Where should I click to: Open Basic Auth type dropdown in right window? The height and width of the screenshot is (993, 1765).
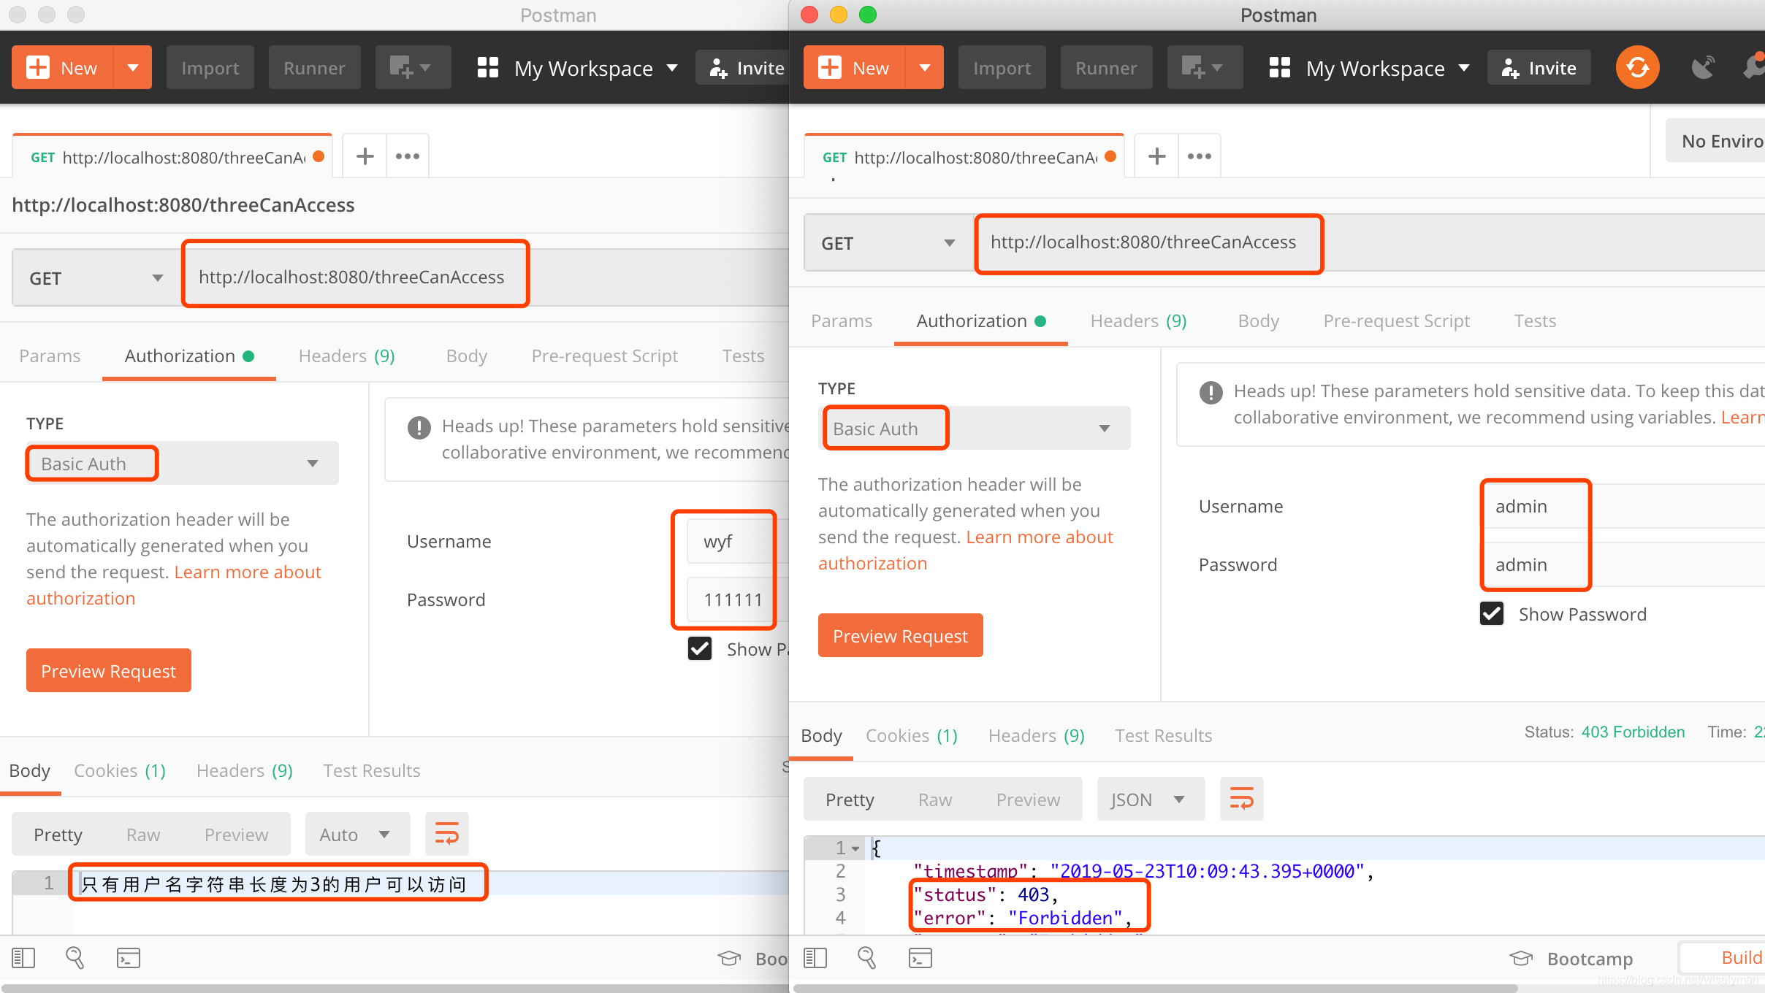coord(975,429)
